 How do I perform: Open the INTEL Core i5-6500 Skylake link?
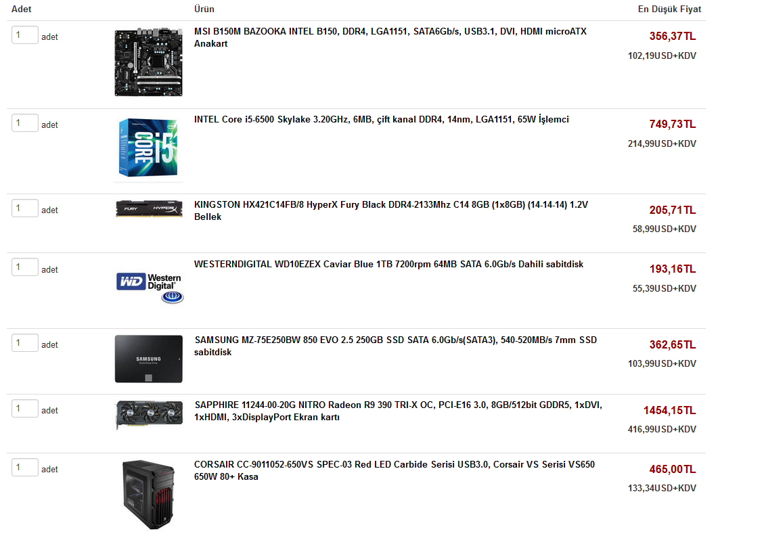coord(382,119)
